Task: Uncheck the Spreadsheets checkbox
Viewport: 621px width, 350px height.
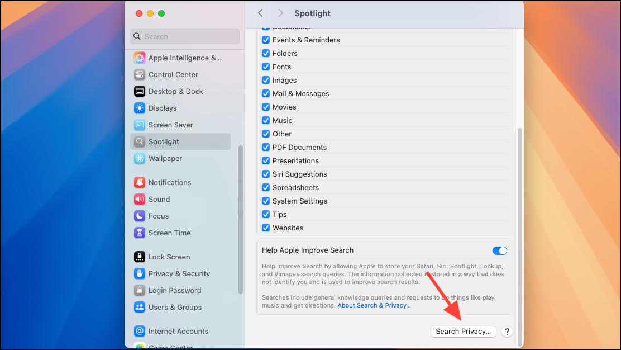Action: click(266, 187)
